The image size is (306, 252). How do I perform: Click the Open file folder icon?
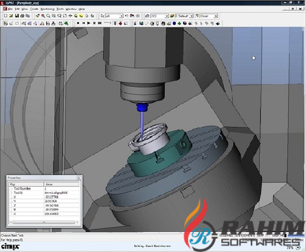(x=11, y=16)
